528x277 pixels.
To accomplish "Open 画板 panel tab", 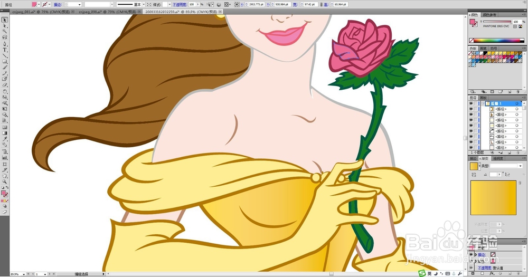I will click(483, 98).
